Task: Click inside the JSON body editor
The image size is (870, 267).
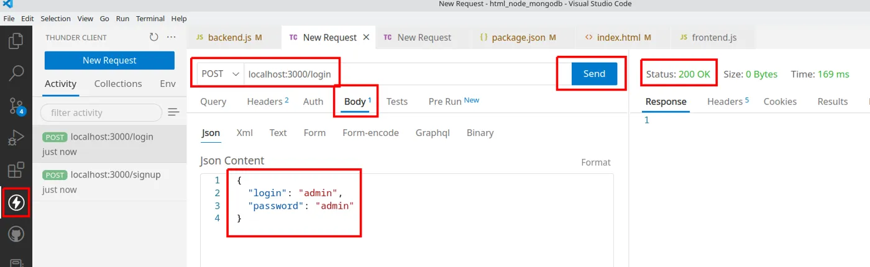Action: click(x=406, y=220)
